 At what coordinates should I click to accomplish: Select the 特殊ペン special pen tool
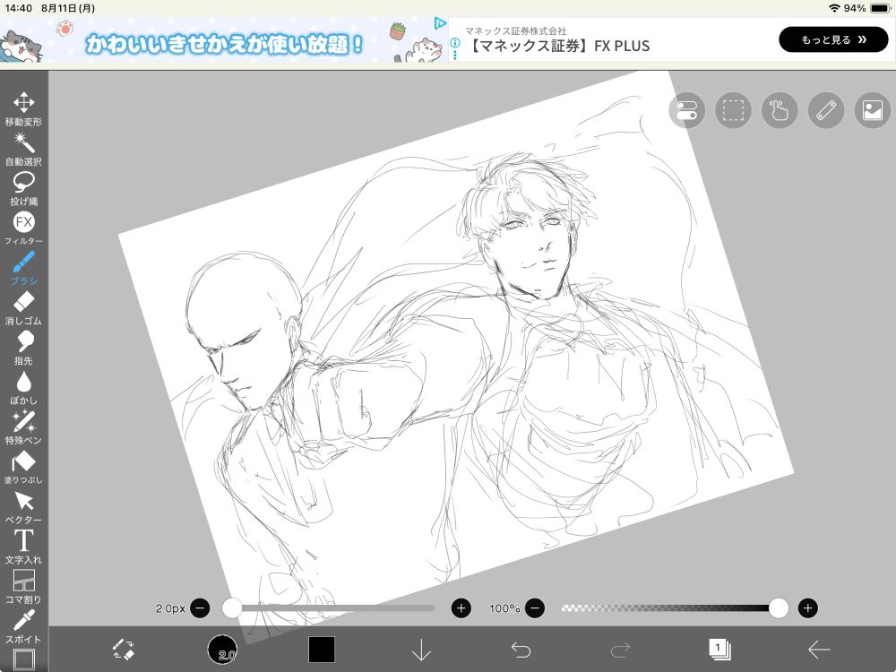pyautogui.click(x=23, y=427)
